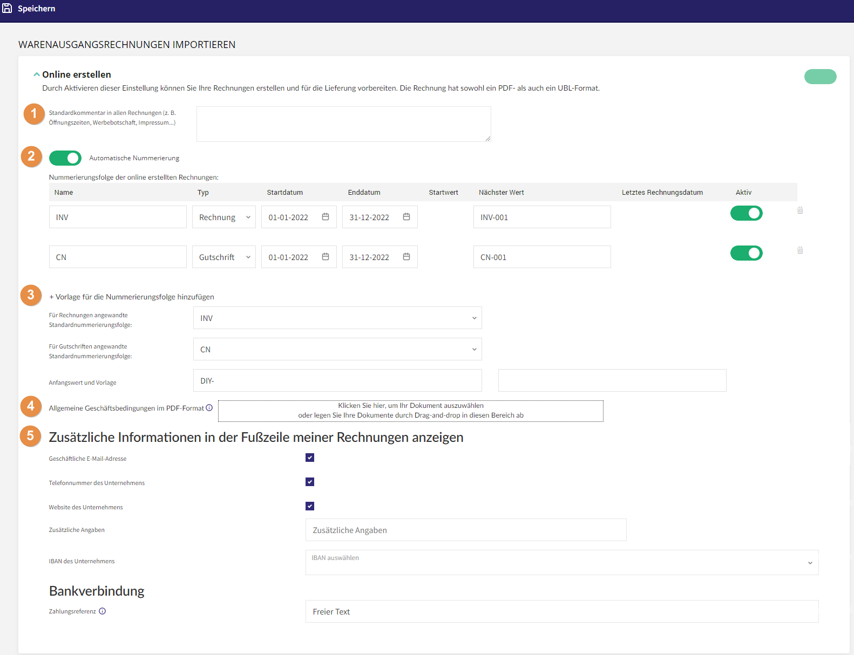854x655 pixels.
Task: Open Typ dropdown showing Gutschrift
Action: click(x=224, y=257)
